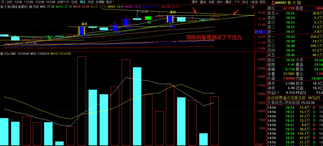Click the 返回 back button
Image resolution: width=323 pixels, height=146 pixels.
262,2
